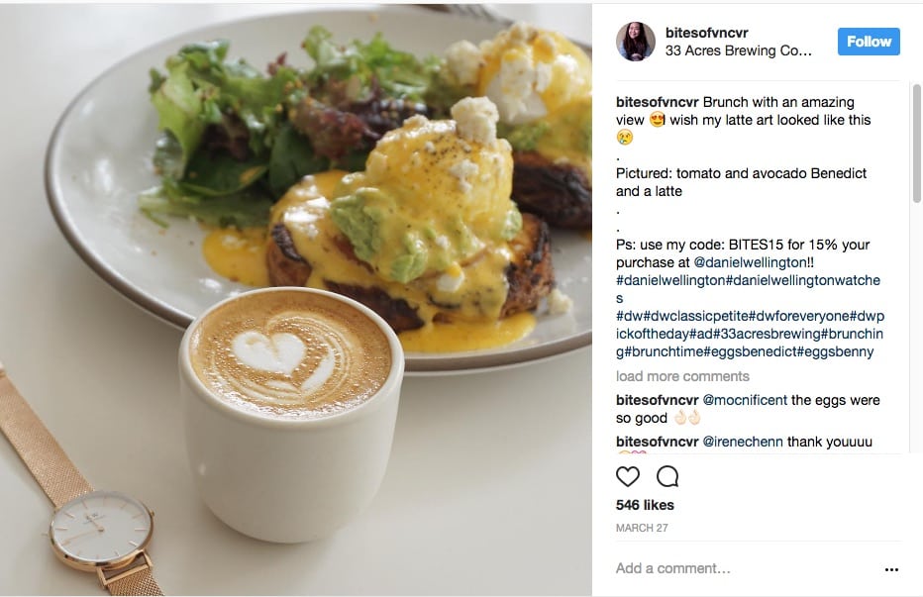Load more comments on this post
923x597 pixels.
point(682,376)
